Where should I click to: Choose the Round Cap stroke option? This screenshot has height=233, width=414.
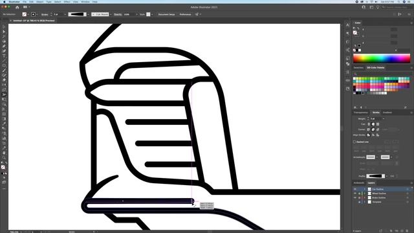(373, 124)
